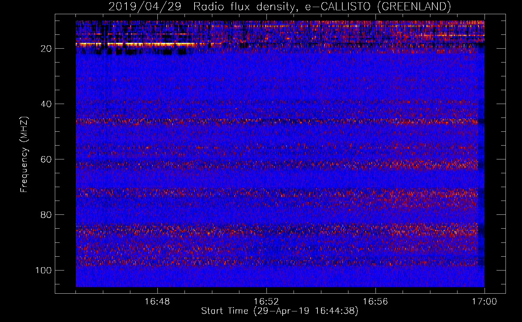
Task: Click the y-axis tick label '60'
Action: point(46,159)
